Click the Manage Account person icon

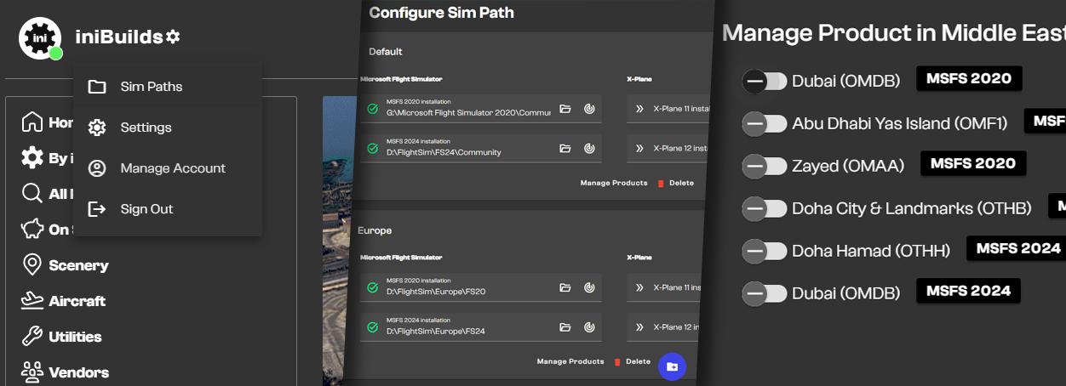click(x=97, y=168)
